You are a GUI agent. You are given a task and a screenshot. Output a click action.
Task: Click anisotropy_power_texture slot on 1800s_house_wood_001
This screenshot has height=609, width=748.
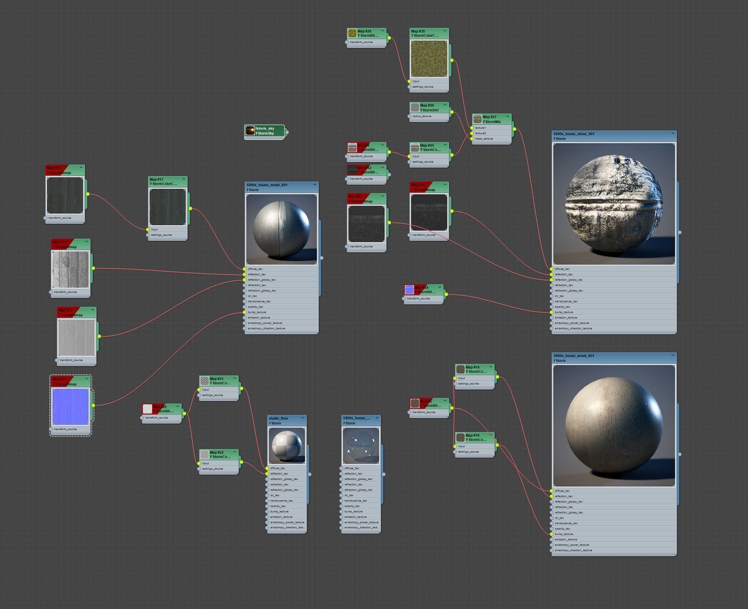(x=614, y=545)
